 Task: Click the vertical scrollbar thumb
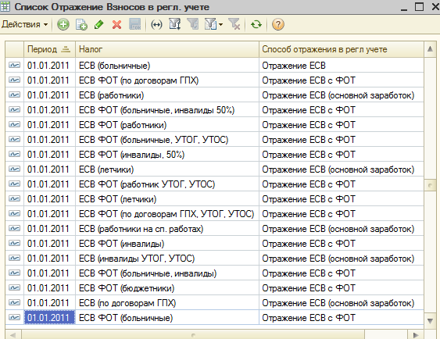[430, 185]
